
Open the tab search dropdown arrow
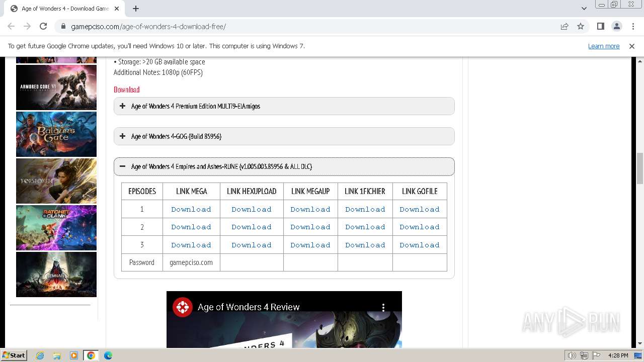pos(584,9)
